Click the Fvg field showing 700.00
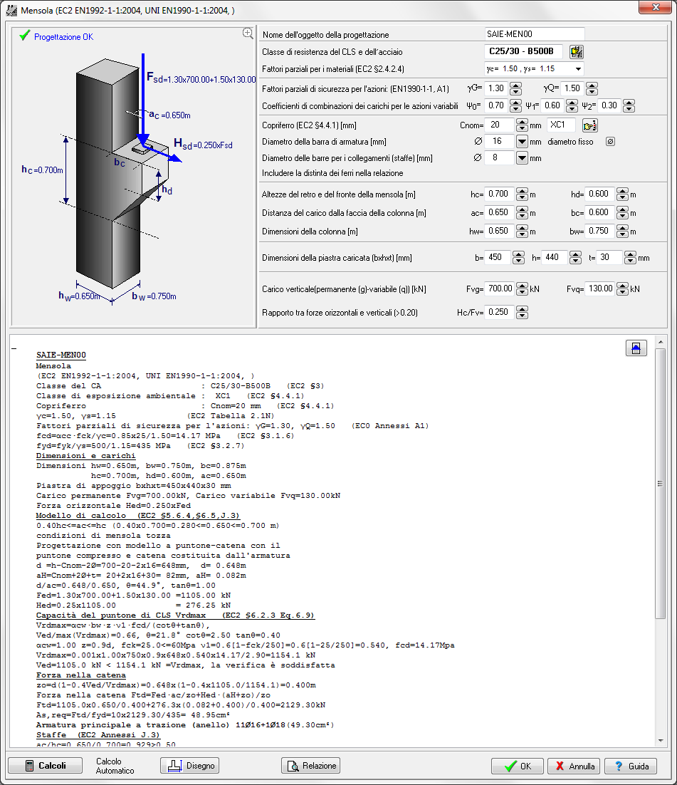Screen dimensions: 677x785 [499, 289]
